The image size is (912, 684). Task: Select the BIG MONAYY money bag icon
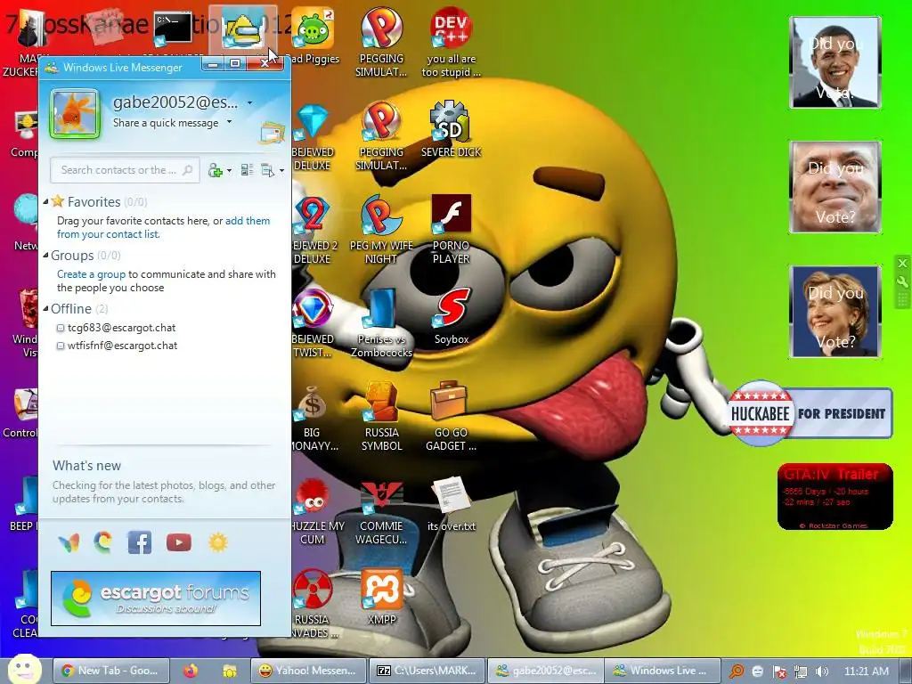[313, 417]
